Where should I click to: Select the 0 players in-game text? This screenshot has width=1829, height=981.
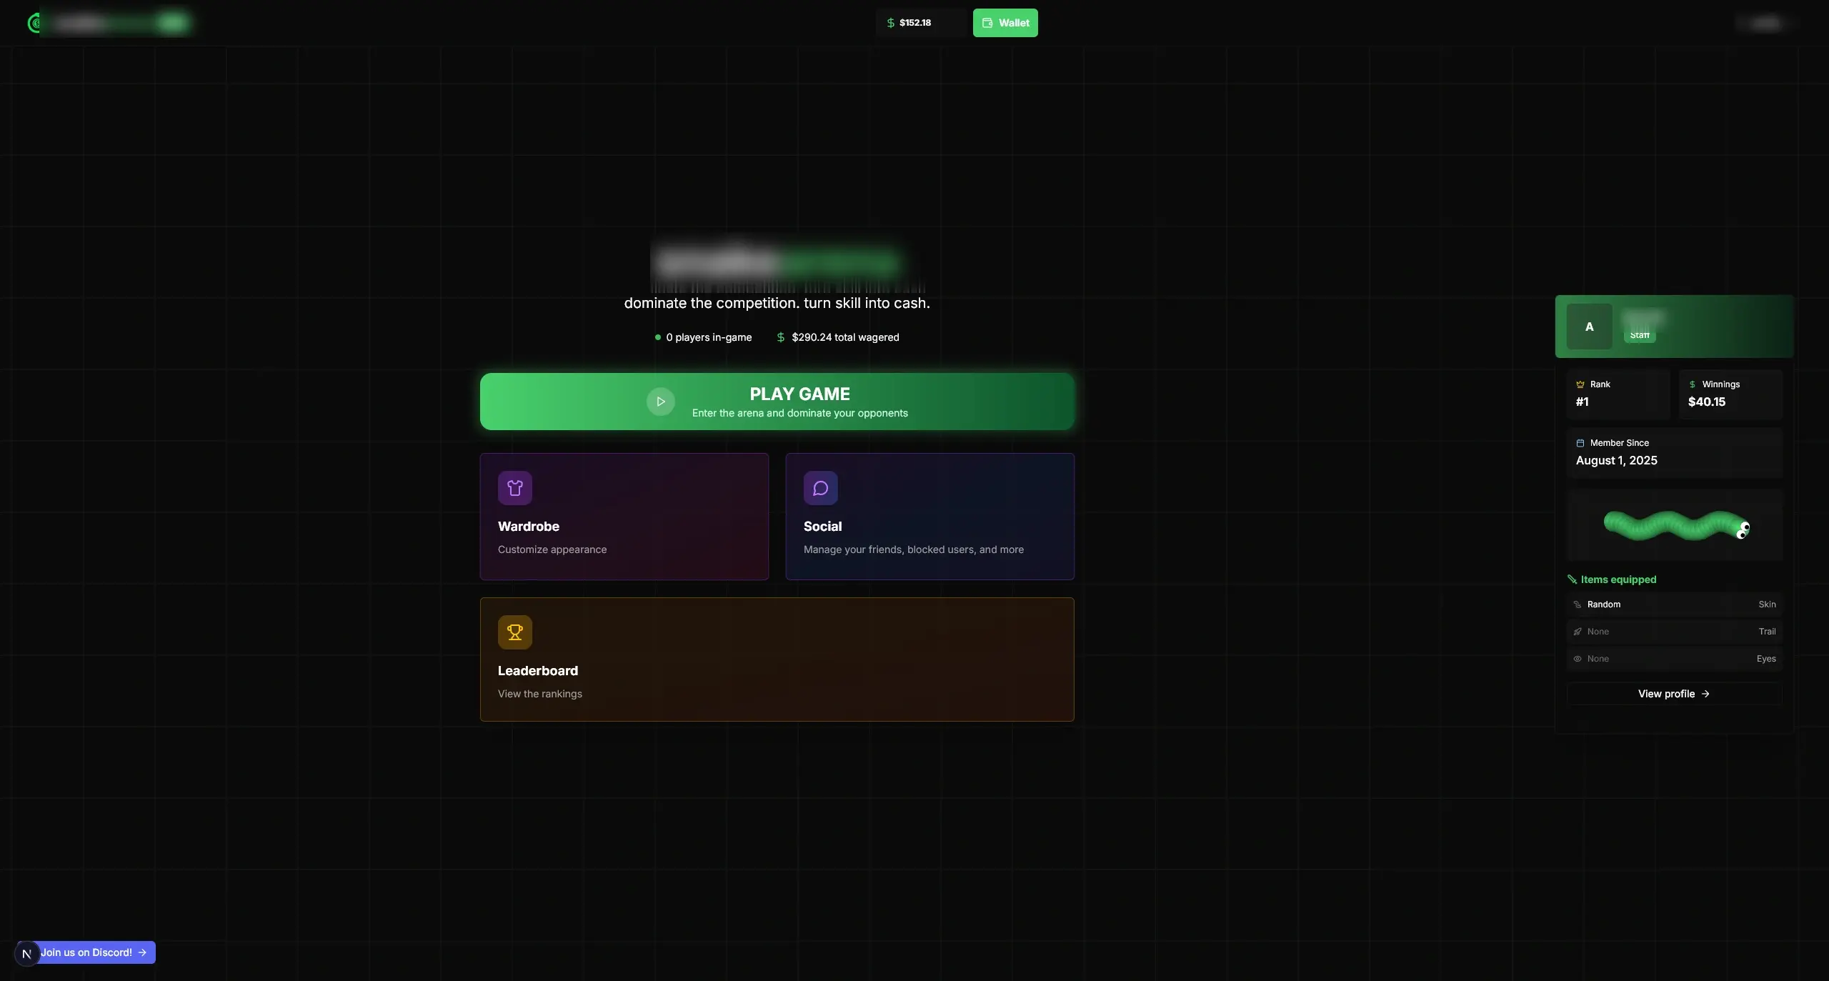coord(709,337)
